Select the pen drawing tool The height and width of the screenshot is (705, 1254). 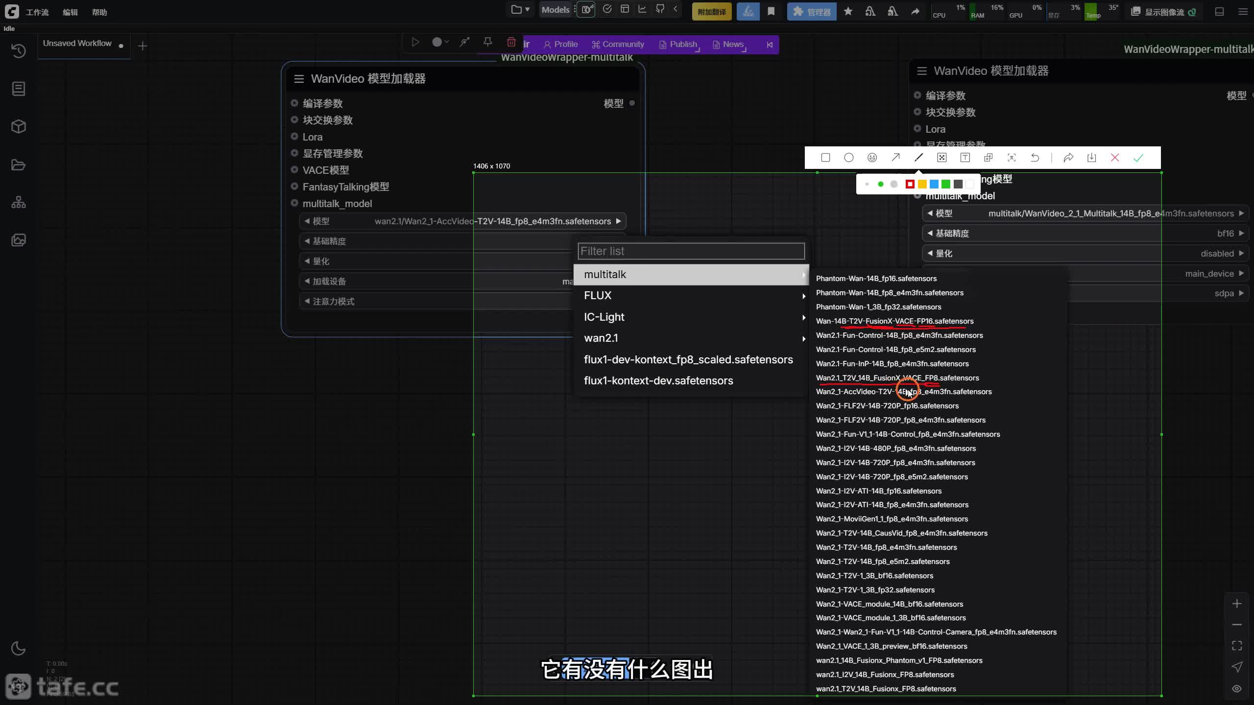coord(918,158)
